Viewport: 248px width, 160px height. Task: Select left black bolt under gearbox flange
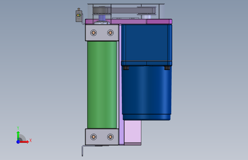click(126, 68)
